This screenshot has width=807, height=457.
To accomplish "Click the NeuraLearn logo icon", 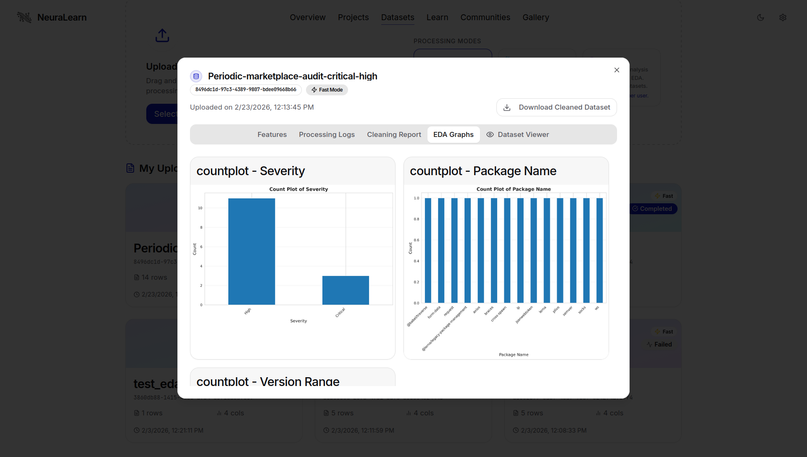I will [x=24, y=17].
